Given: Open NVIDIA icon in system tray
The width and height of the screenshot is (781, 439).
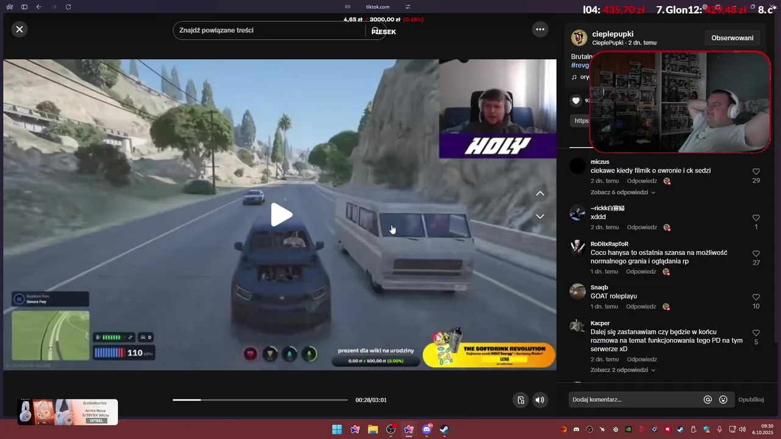Looking at the screenshot, I should tap(628, 430).
